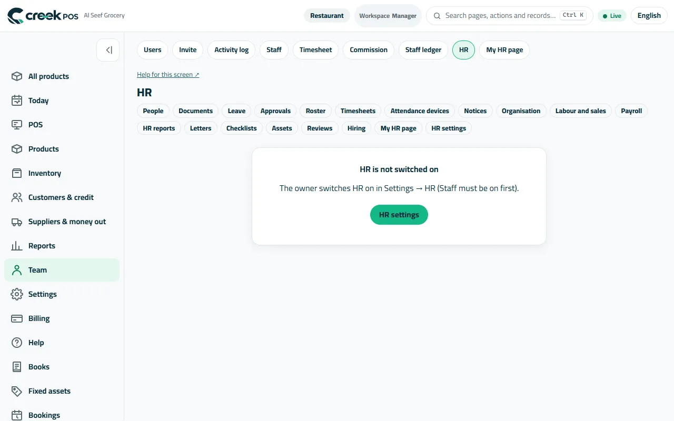The image size is (674, 421).
Task: Toggle the Live status indicator
Action: (x=612, y=16)
